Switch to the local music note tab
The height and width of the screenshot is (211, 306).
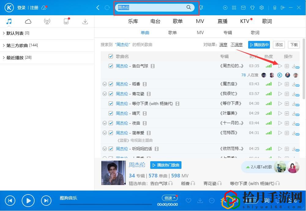[x=9, y=21]
